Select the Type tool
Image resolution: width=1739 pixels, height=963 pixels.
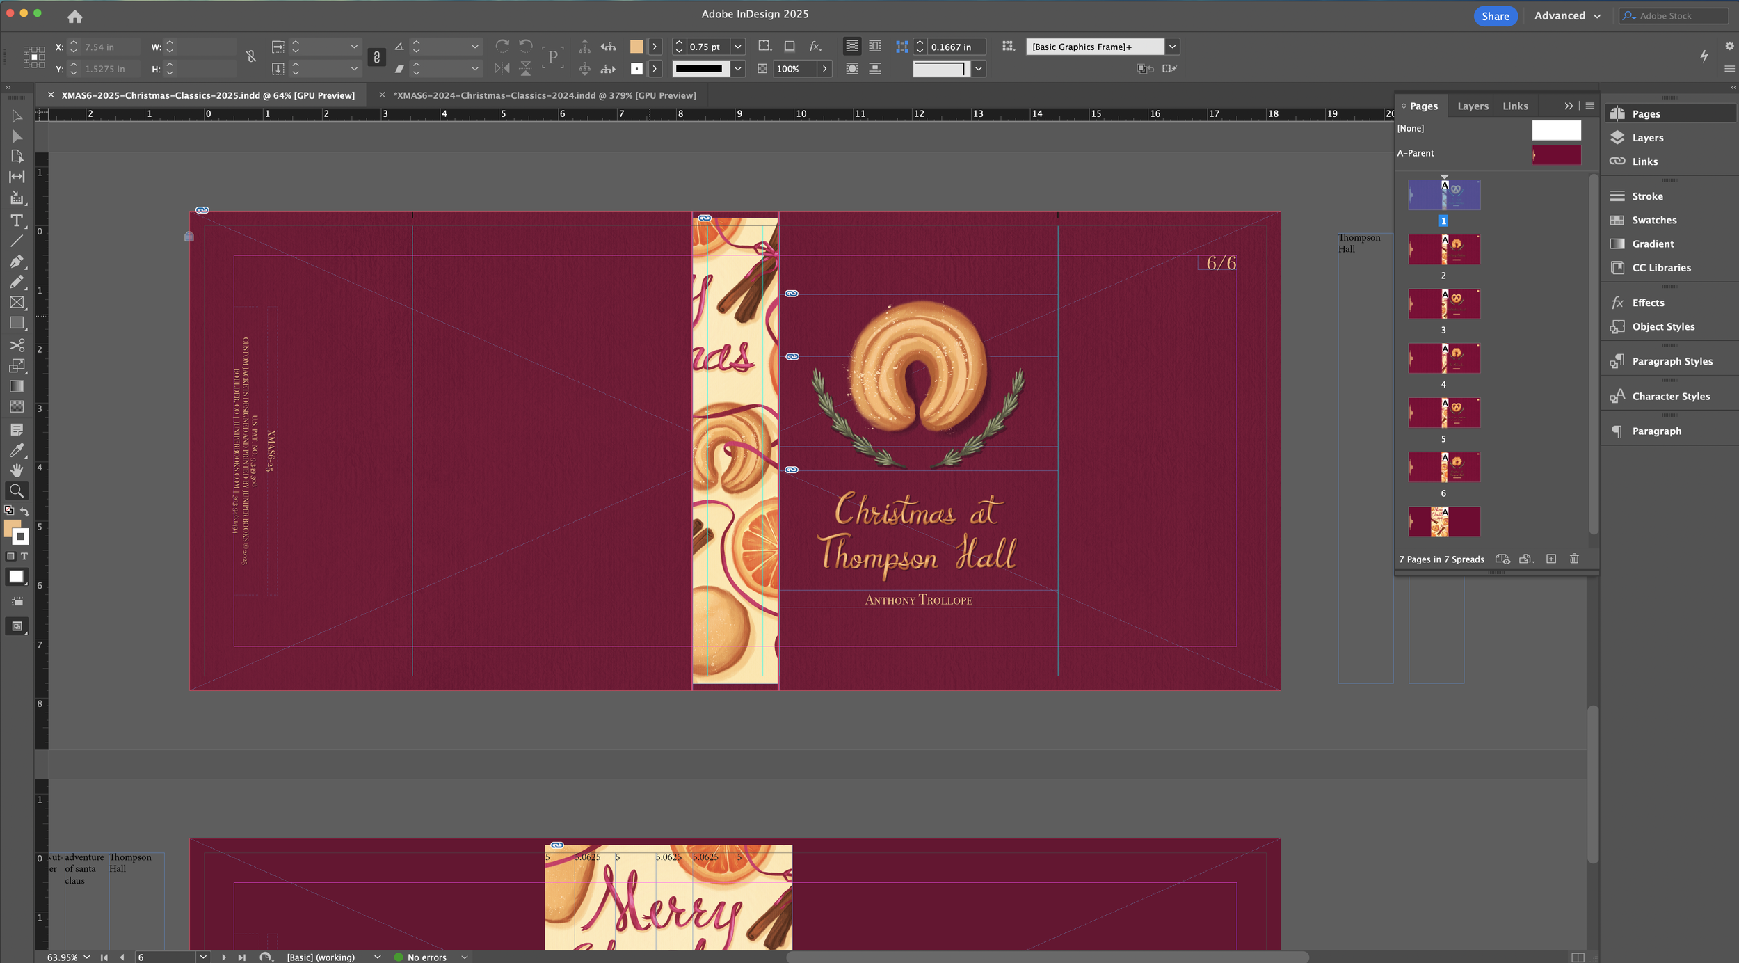pyautogui.click(x=16, y=221)
